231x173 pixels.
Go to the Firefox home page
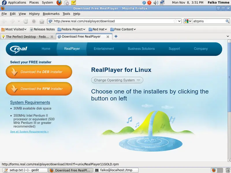42,21
